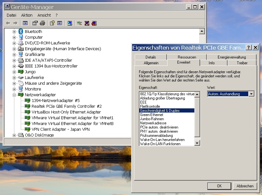This screenshot has height=195, width=262.
Task: Click the uninstall device red X icon
Action: pyautogui.click(x=87, y=23)
